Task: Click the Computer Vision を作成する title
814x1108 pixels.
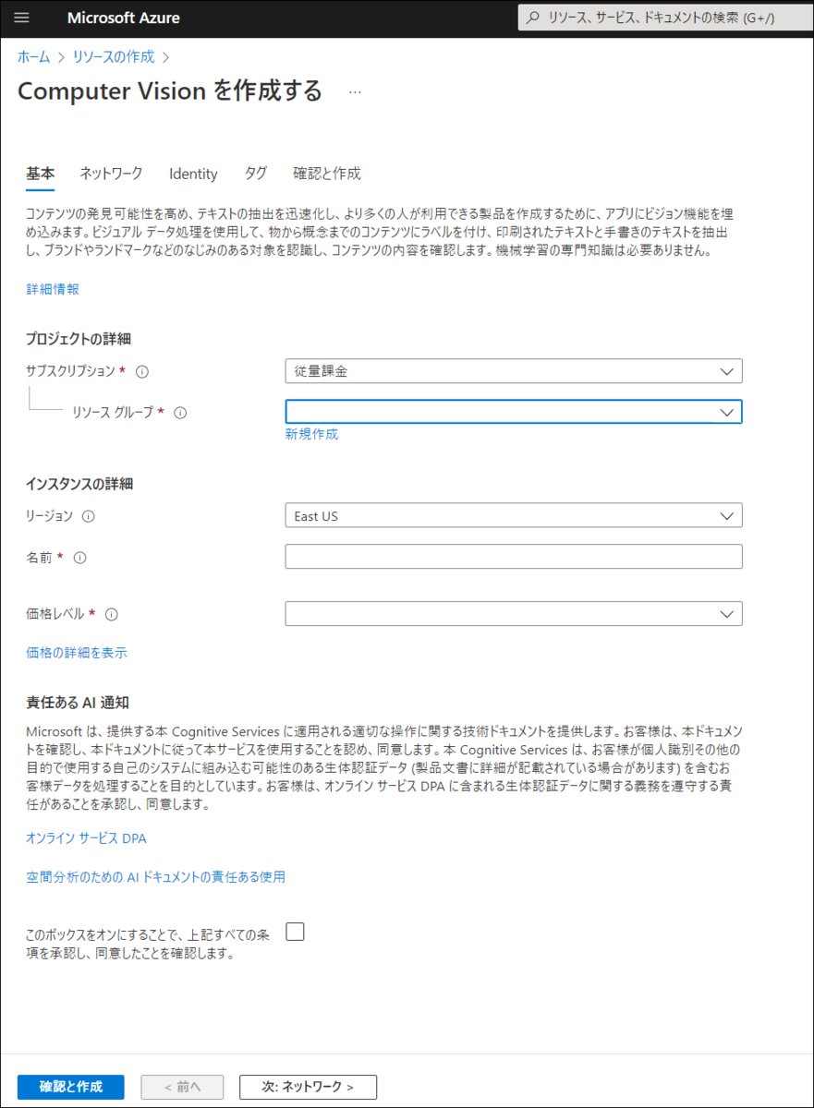Action: (x=170, y=90)
